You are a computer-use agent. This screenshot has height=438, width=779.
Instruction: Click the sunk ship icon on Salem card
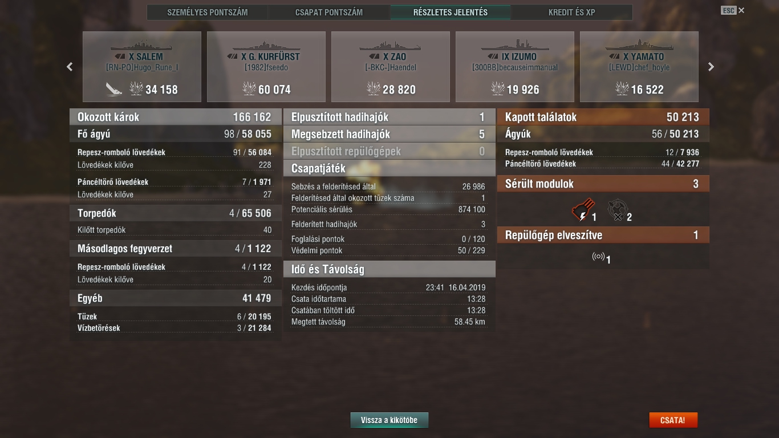click(x=114, y=89)
